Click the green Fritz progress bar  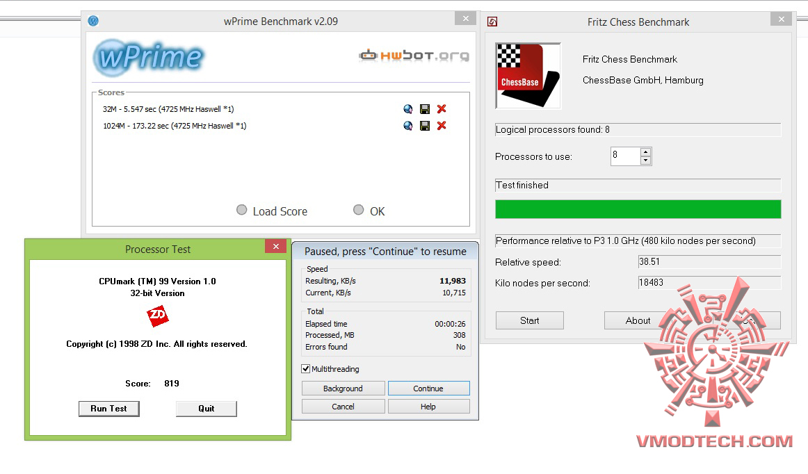pos(638,209)
